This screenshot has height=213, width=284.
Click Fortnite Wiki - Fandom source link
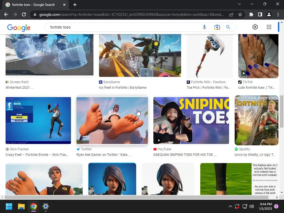(x=206, y=82)
